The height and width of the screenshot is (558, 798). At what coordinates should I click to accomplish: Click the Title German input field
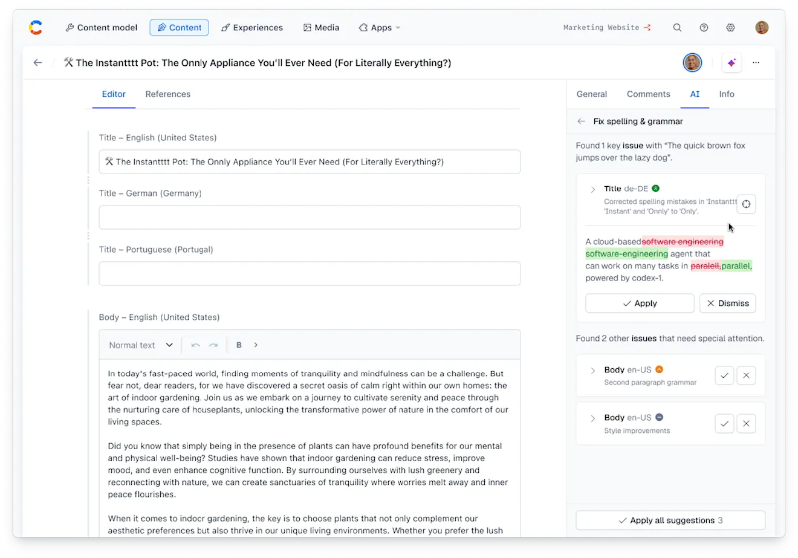click(310, 218)
